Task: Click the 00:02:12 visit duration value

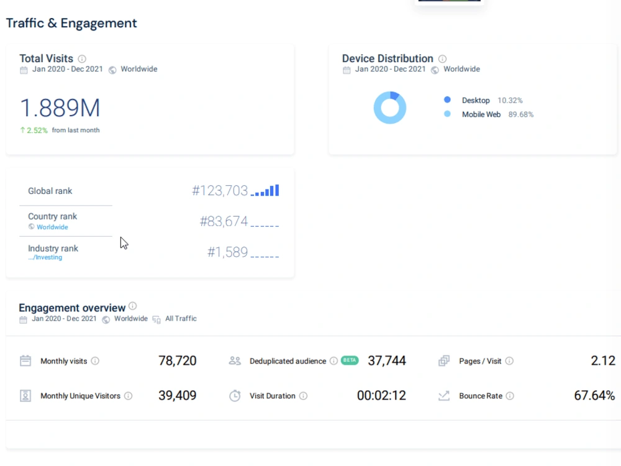Action: point(382,395)
